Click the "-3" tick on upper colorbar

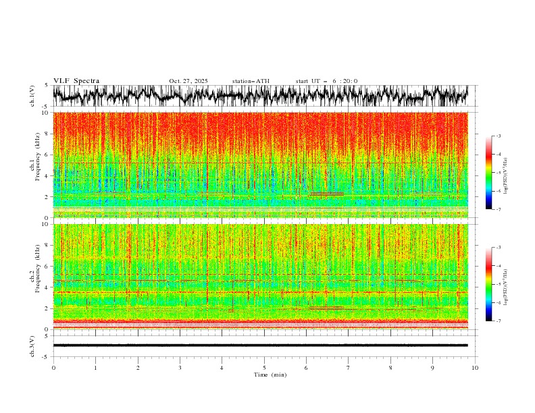498,136
